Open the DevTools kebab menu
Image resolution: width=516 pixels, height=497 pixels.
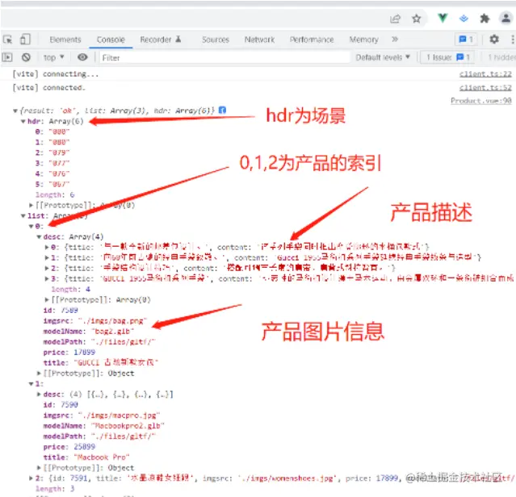pos(513,40)
